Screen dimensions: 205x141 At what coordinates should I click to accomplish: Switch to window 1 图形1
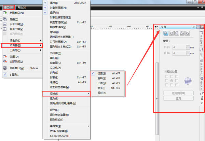click(x=22, y=75)
